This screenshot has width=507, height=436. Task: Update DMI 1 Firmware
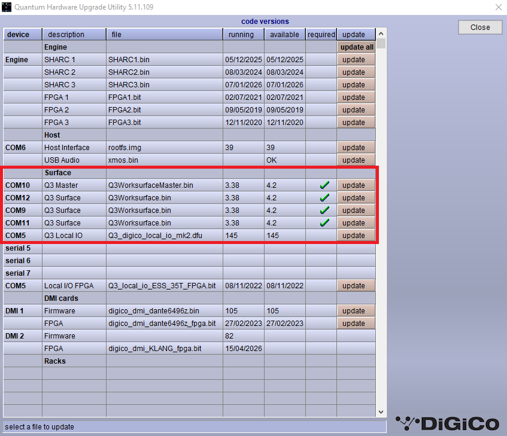coord(356,311)
